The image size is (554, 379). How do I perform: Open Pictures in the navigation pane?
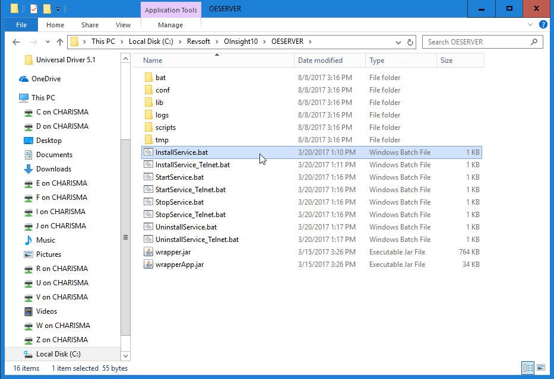49,254
